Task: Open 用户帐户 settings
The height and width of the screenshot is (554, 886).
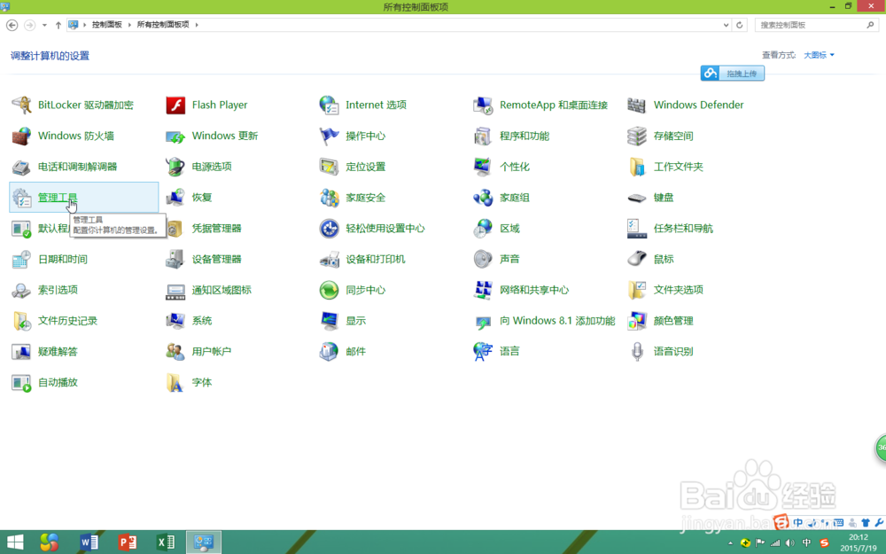Action: click(x=211, y=351)
